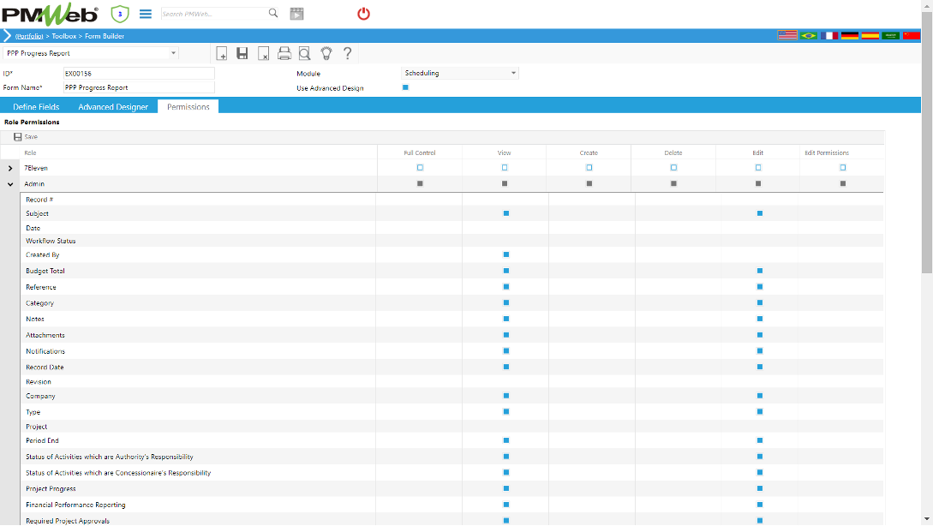Click the Role column header

coord(30,153)
